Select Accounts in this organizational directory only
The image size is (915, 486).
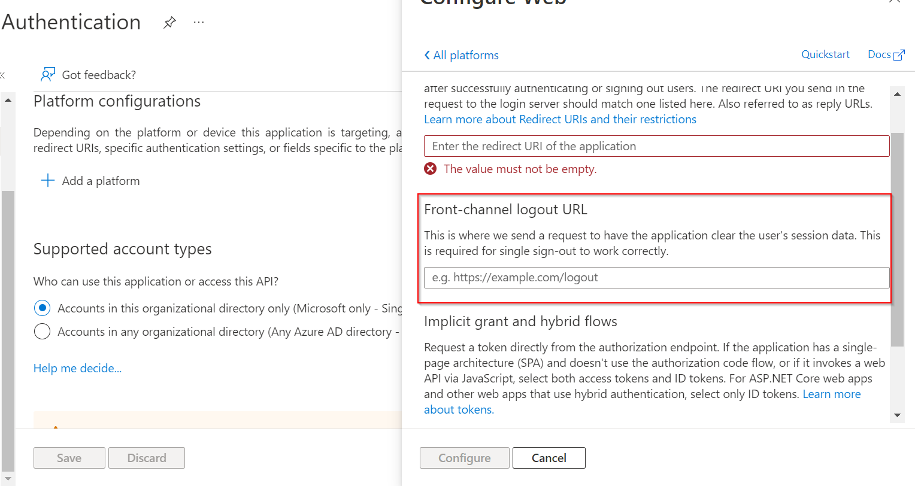click(x=42, y=308)
